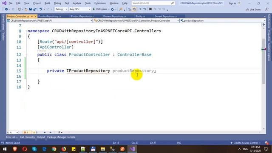Start IIS Express with the green play button
Viewport: 272px width, 153px height.
click(x=94, y=9)
